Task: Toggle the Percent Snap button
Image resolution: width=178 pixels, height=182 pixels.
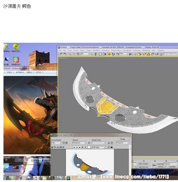Action: (153, 54)
